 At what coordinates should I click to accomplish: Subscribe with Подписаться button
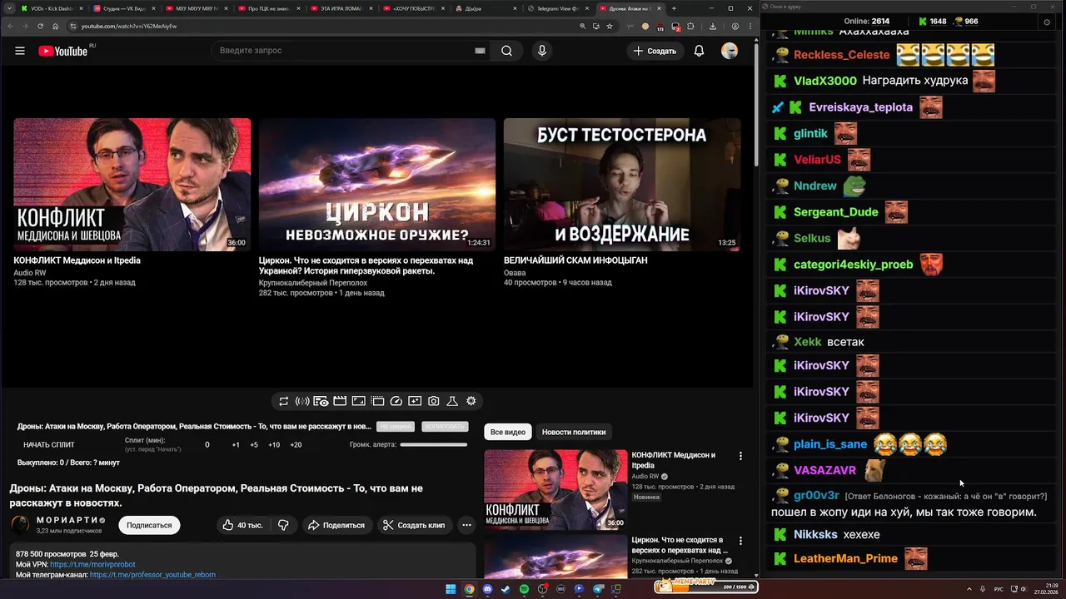click(149, 525)
